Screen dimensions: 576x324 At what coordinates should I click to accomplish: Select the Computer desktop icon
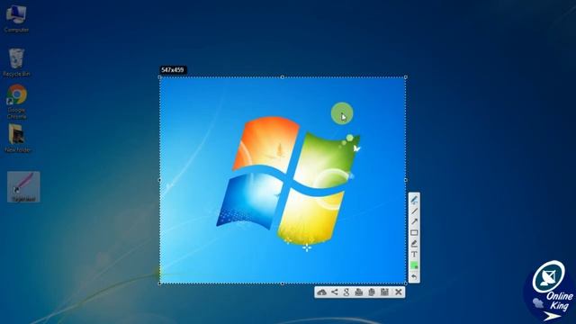16,18
